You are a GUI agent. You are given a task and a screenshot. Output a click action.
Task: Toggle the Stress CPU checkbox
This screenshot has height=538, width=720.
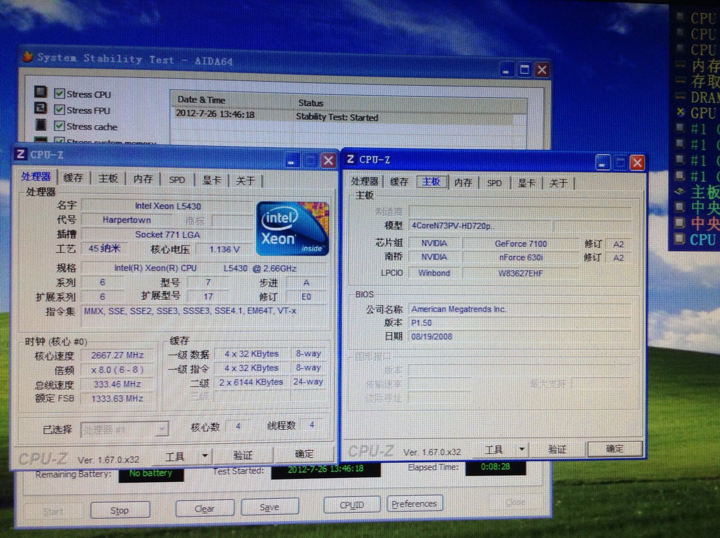[x=59, y=93]
